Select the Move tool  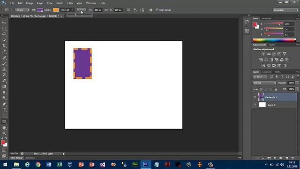[4, 23]
